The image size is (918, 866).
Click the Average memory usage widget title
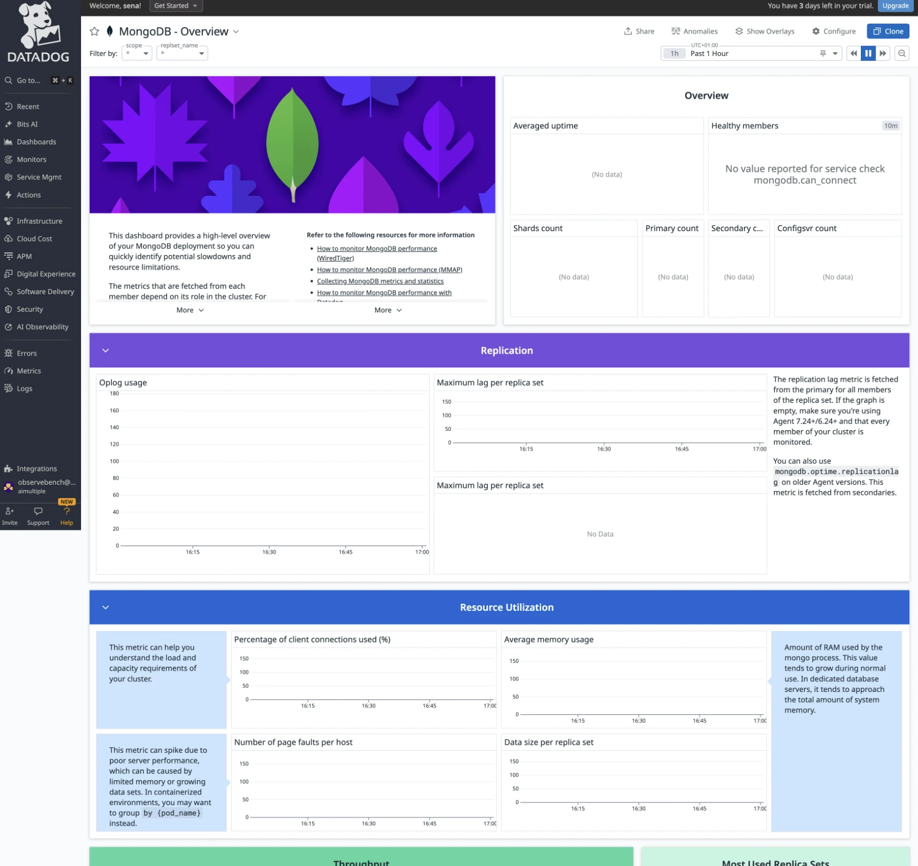pos(549,640)
